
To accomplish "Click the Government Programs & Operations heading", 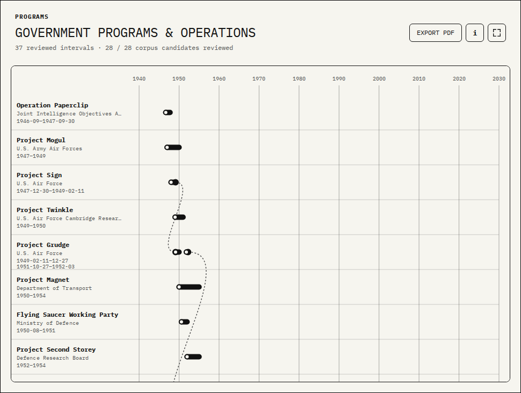I will tap(135, 33).
